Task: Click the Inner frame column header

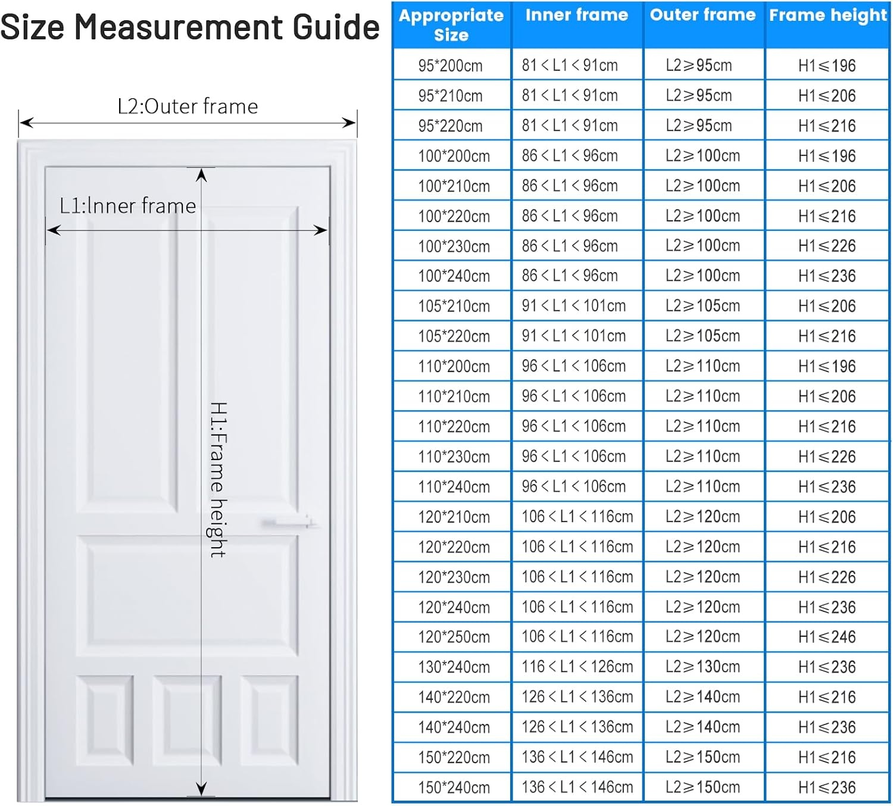Action: pos(576,15)
